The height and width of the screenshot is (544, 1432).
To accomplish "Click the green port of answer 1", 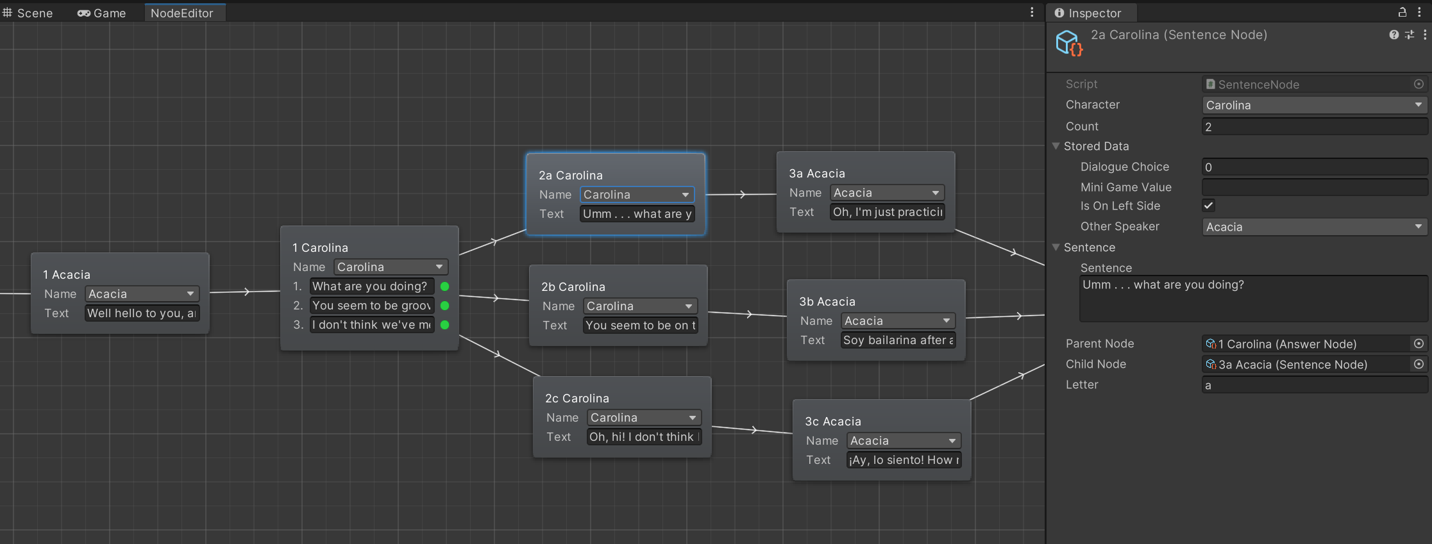I will [x=444, y=286].
